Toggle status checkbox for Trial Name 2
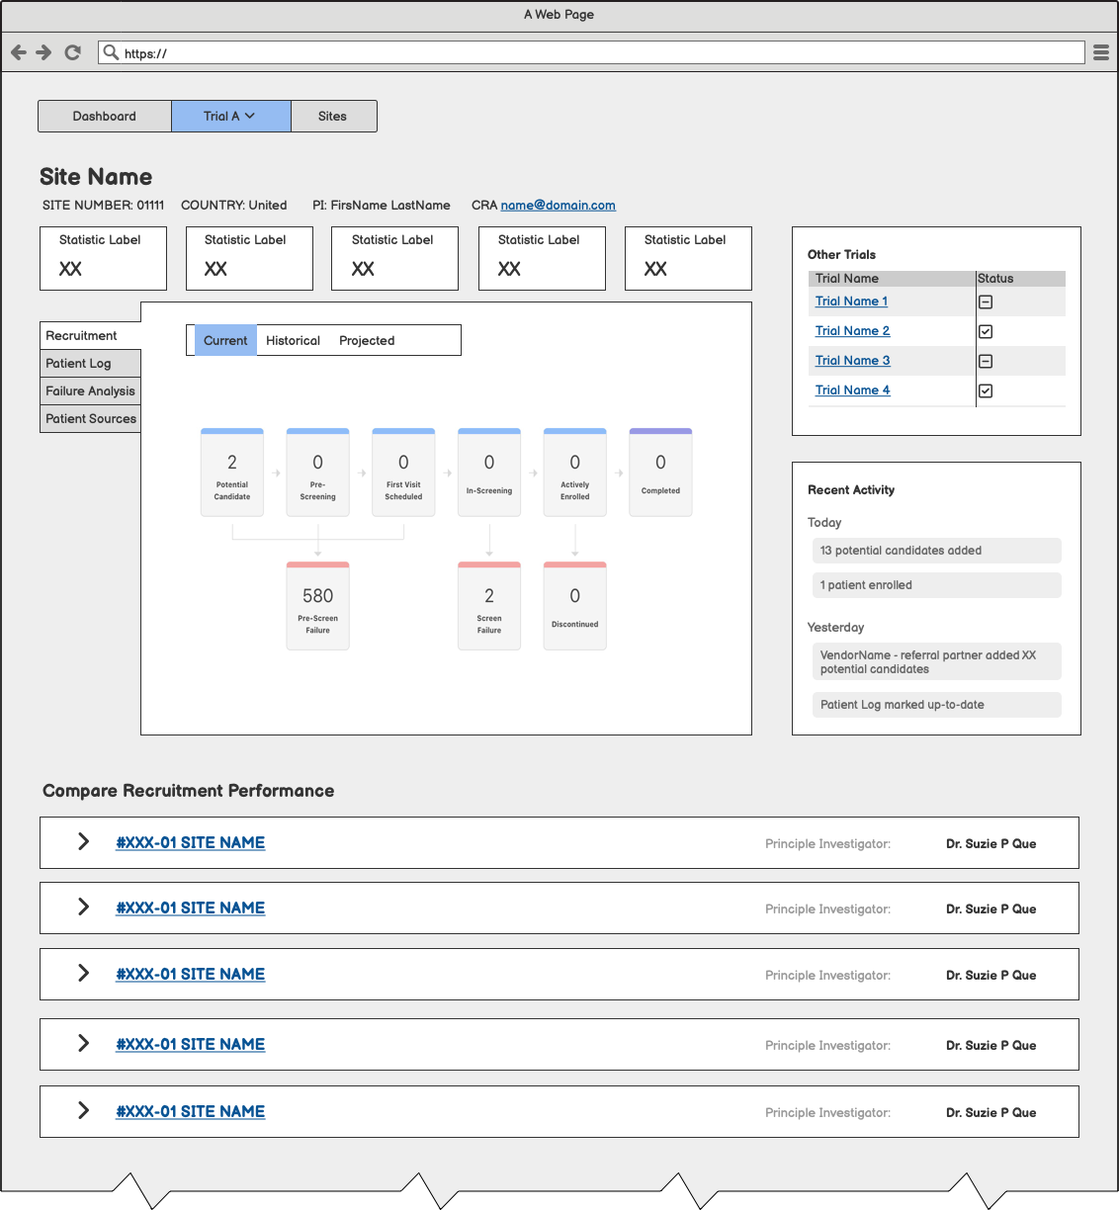1119x1210 pixels. [986, 332]
